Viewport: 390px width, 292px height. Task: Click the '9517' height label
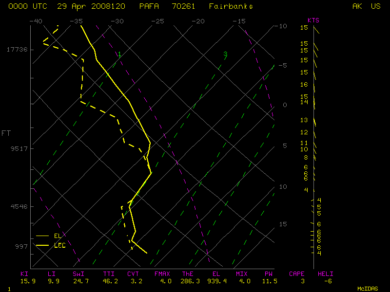click(x=19, y=148)
